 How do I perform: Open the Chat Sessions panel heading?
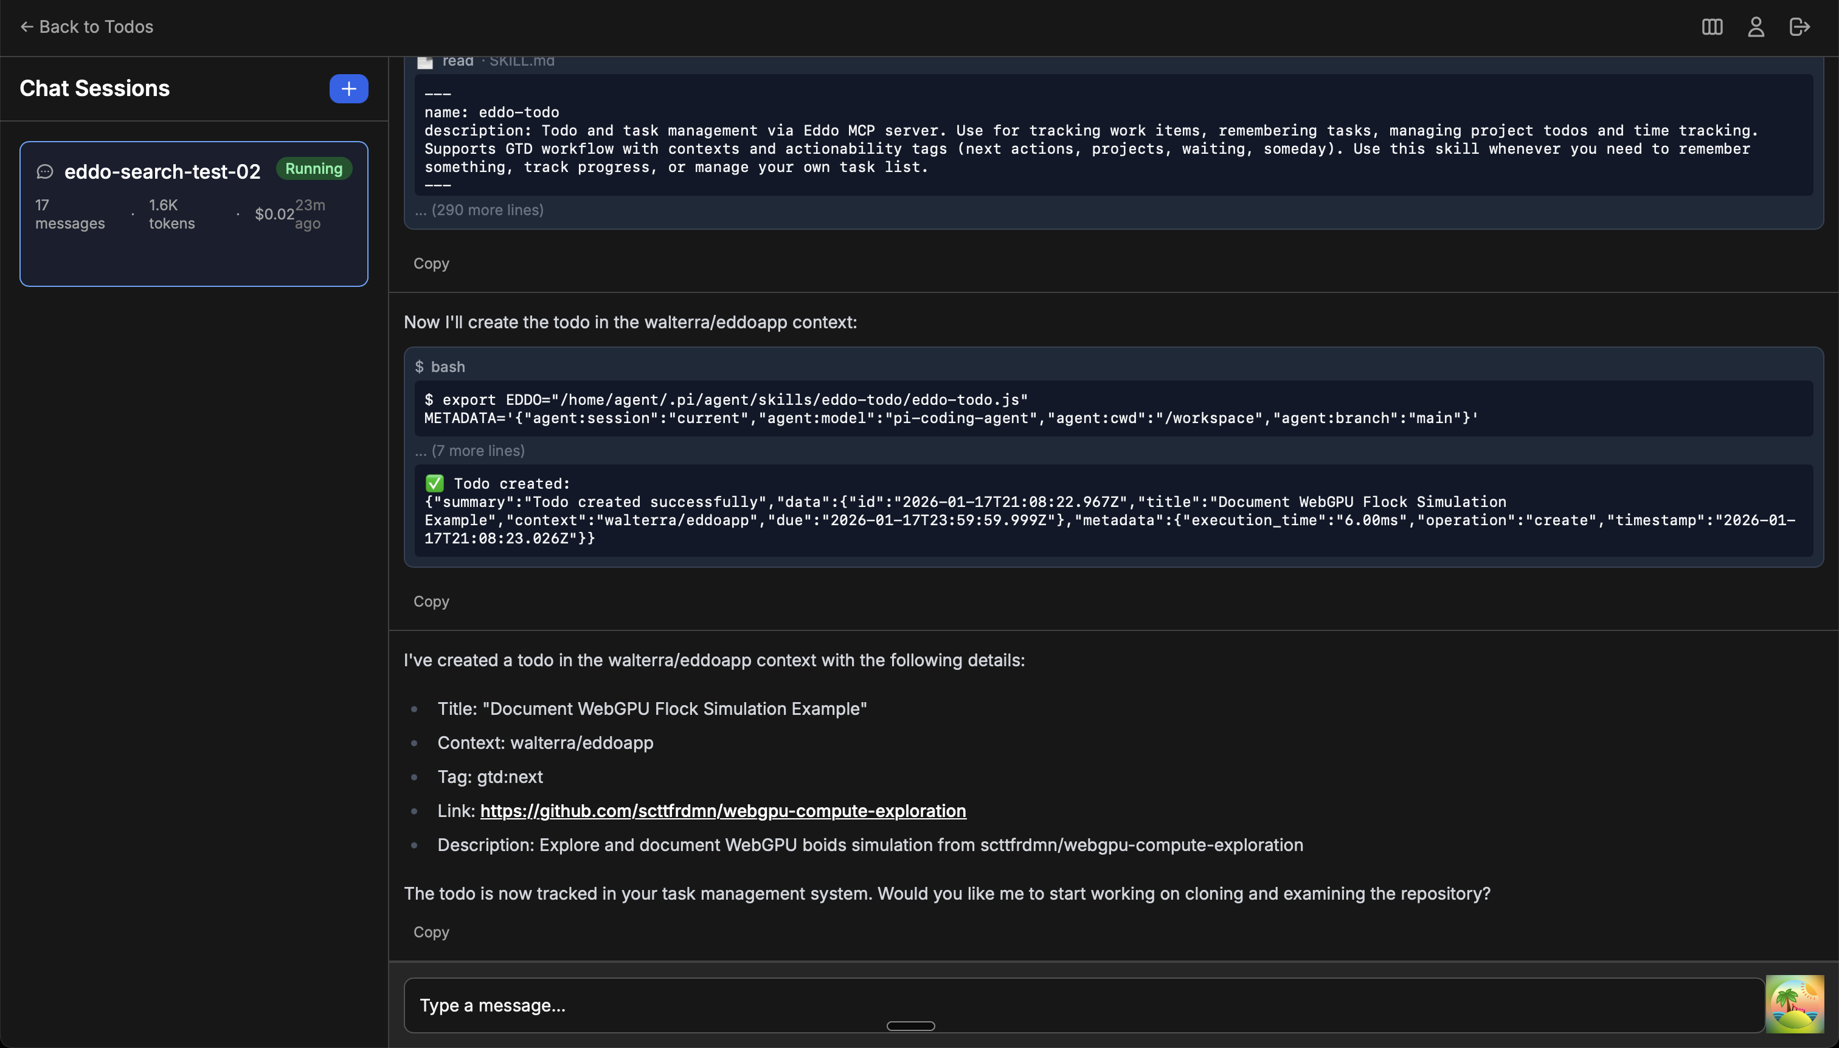94,88
